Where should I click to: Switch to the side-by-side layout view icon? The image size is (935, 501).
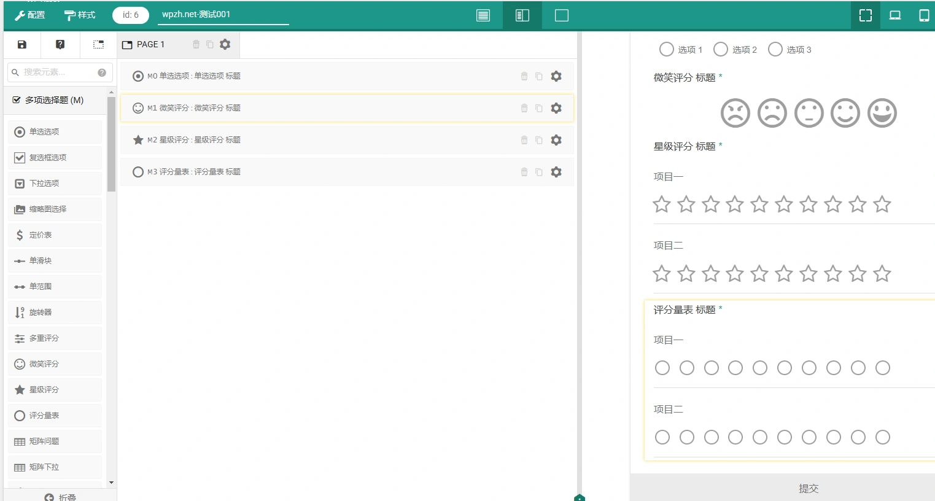[x=522, y=15]
